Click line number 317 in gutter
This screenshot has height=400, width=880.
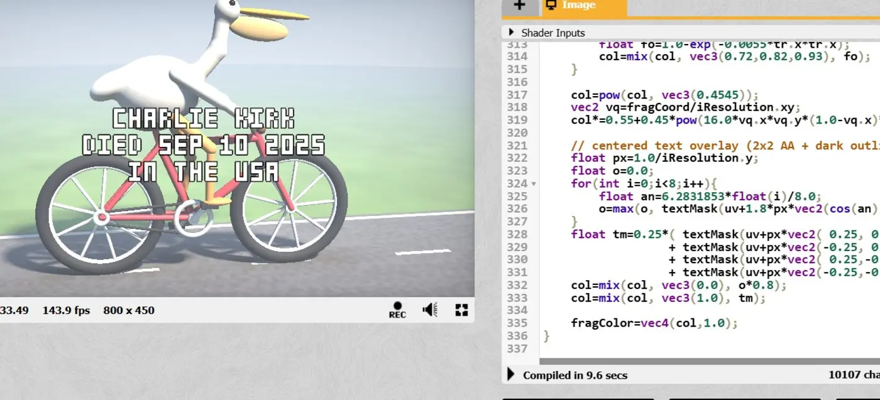[x=517, y=95]
